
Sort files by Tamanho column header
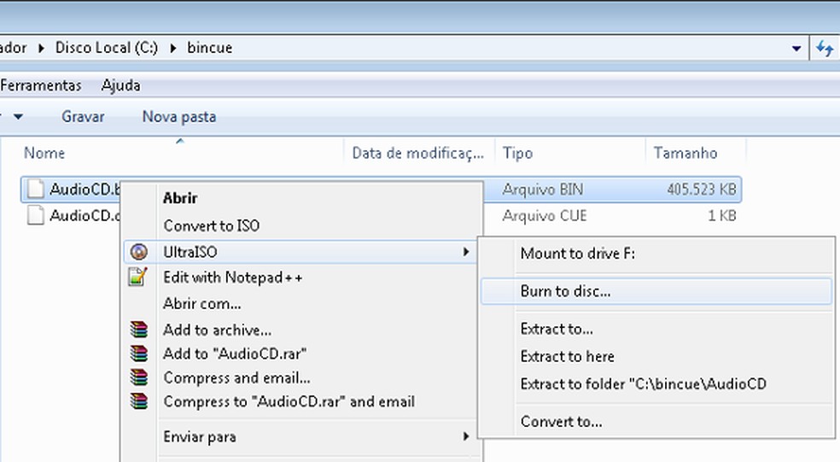[685, 153]
